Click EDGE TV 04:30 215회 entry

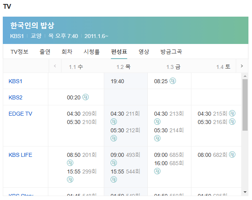tap(212, 114)
